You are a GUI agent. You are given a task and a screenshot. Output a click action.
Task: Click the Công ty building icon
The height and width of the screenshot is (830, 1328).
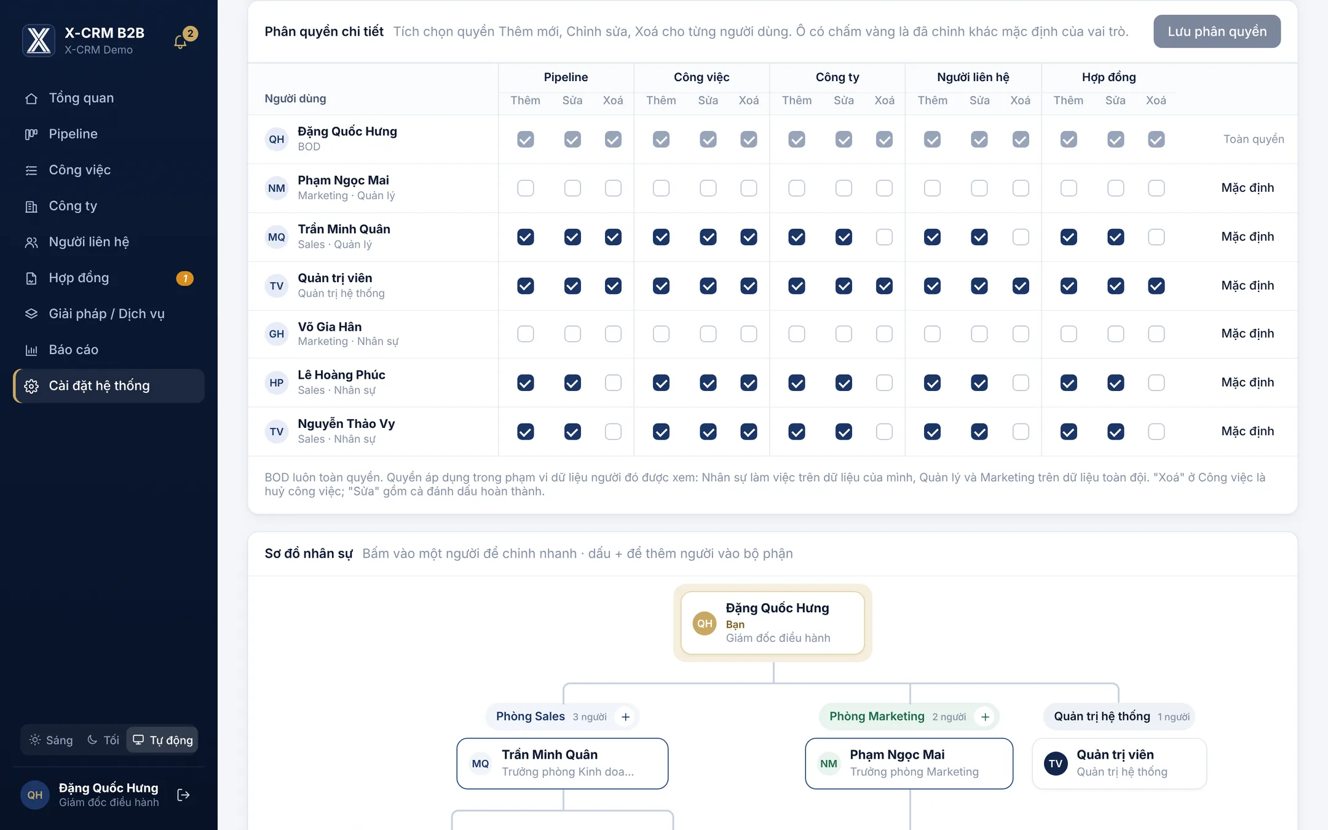coord(31,207)
